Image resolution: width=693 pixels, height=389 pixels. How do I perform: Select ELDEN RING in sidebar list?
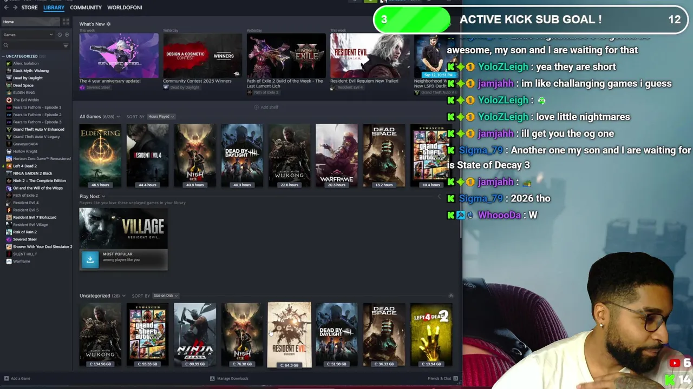24,92
